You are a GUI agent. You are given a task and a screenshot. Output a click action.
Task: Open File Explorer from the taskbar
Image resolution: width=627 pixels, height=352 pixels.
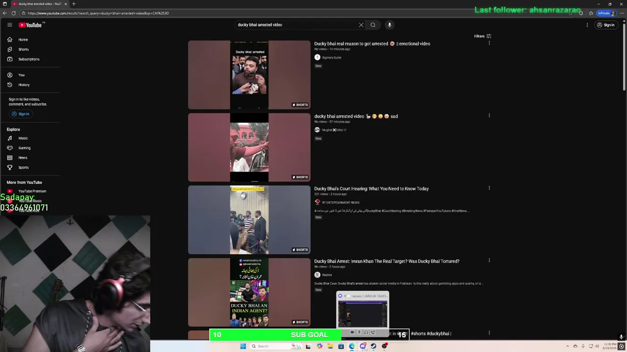point(330,346)
